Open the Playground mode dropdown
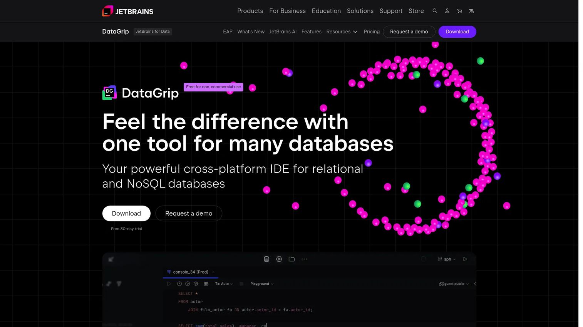Screen dimensions: 583x327 (x=262, y=284)
